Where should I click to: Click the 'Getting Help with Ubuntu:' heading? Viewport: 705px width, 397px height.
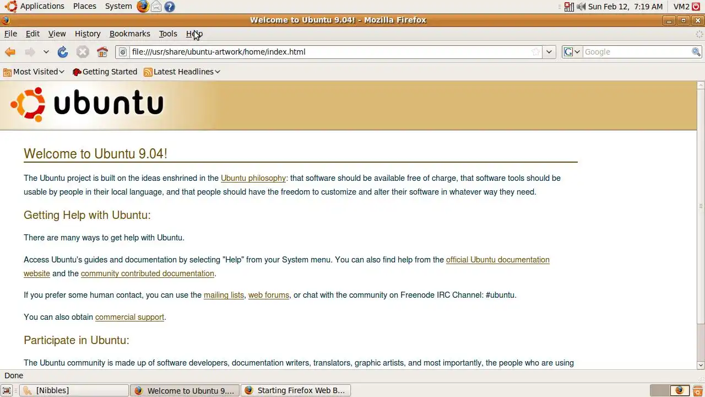(x=87, y=215)
